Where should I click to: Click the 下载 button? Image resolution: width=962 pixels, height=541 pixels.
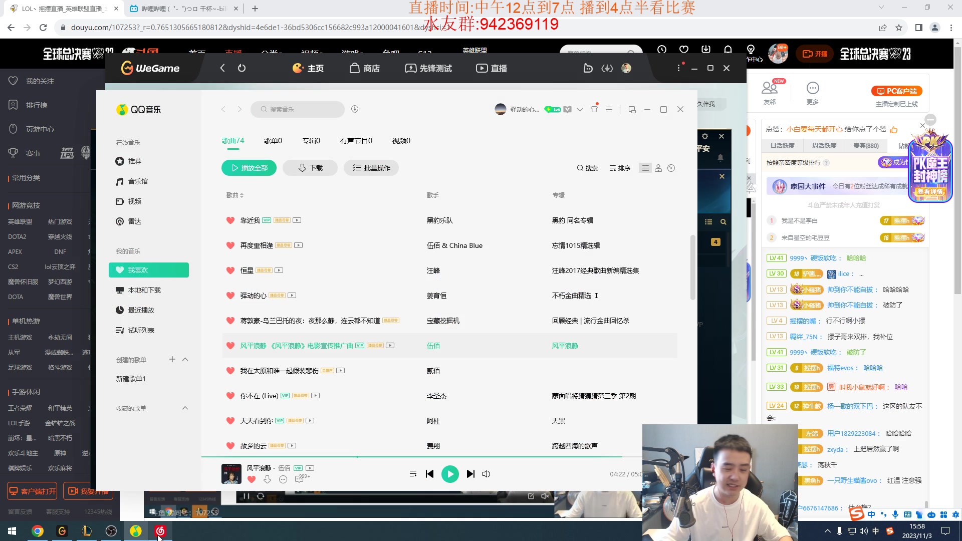tap(310, 168)
